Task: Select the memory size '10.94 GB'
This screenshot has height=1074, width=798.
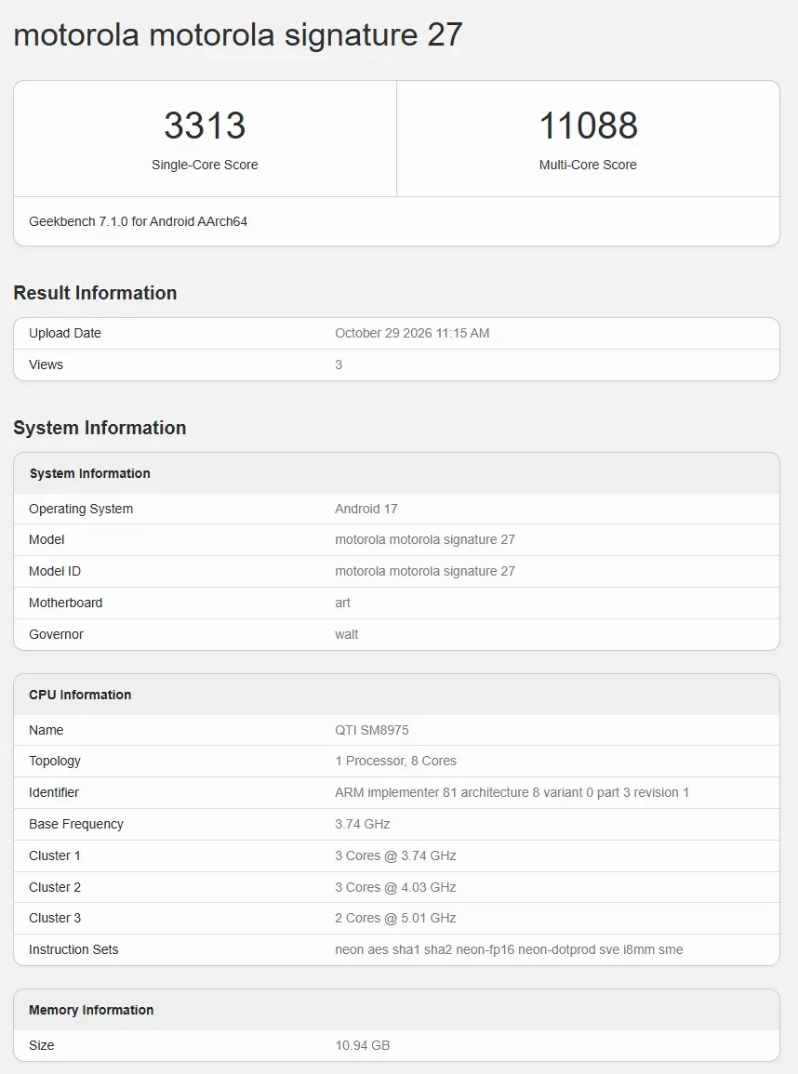Action: [363, 1045]
